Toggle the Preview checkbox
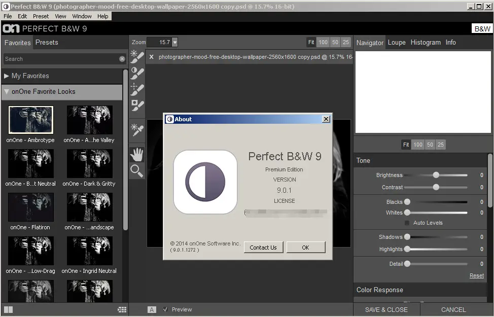This screenshot has height=317, width=494. tap(165, 309)
